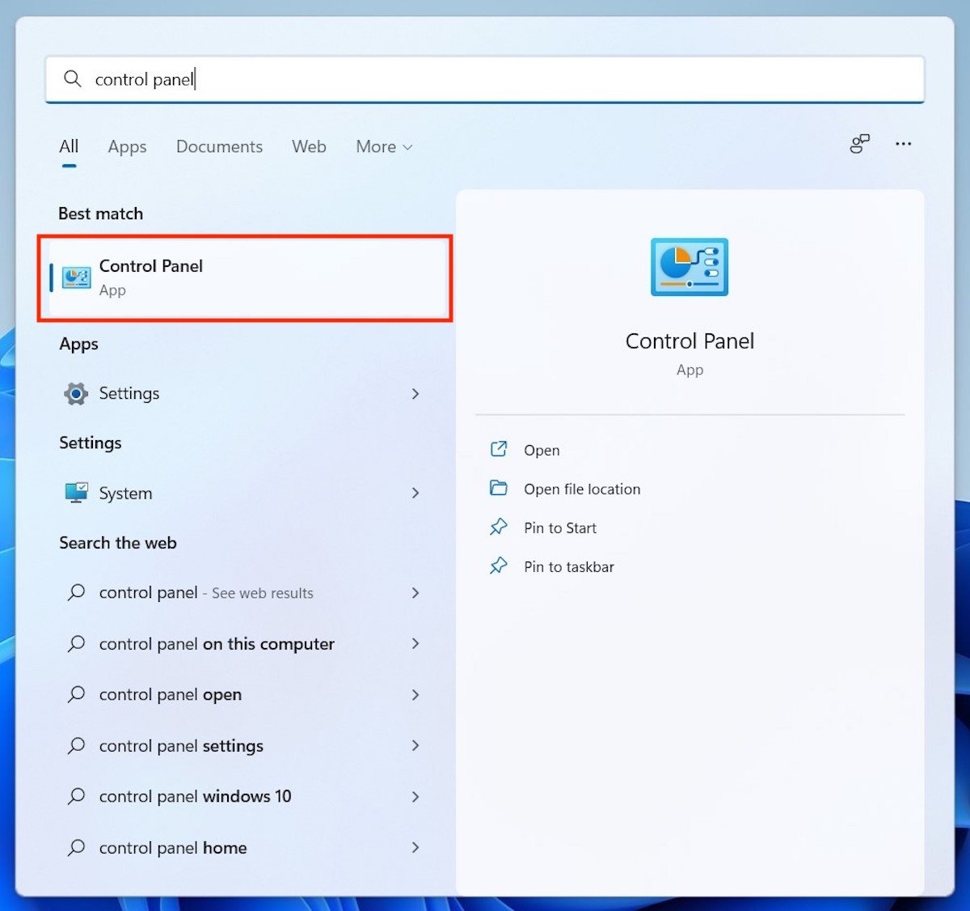Select the 'System' settings result text
The height and width of the screenshot is (911, 970).
click(x=125, y=493)
